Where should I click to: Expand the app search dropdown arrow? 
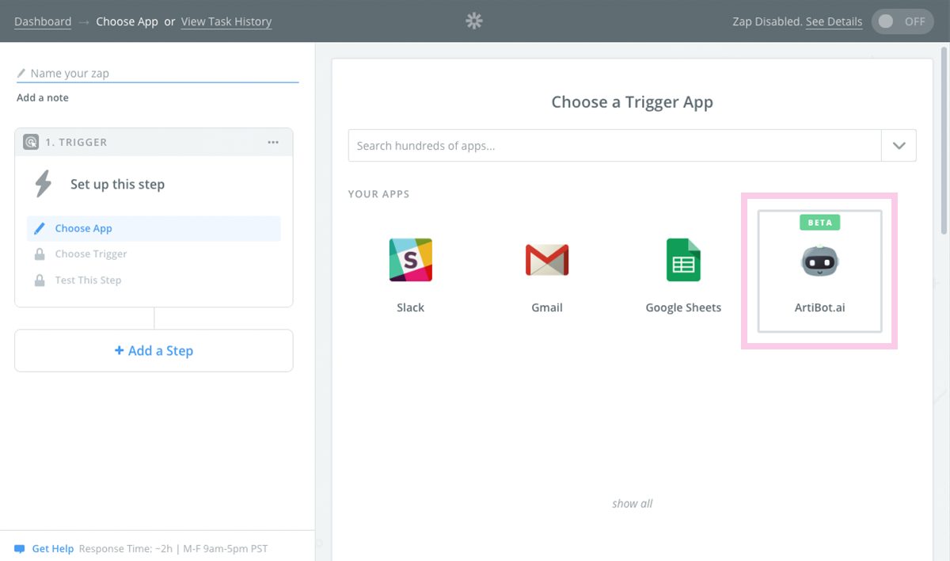tap(899, 146)
